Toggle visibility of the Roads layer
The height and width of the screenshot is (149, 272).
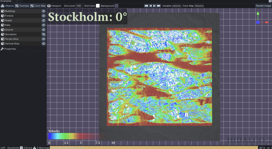pyautogui.click(x=44, y=20)
